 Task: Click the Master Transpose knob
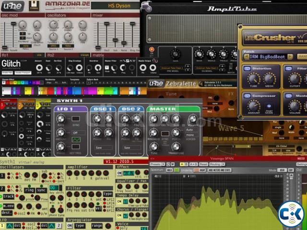pos(176,147)
